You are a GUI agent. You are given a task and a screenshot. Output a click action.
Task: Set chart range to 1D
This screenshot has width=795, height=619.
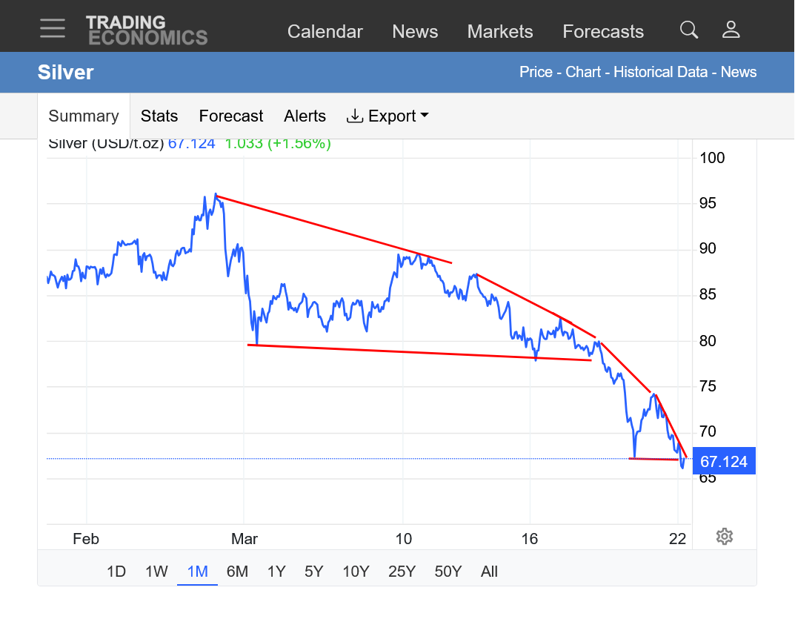pyautogui.click(x=116, y=572)
